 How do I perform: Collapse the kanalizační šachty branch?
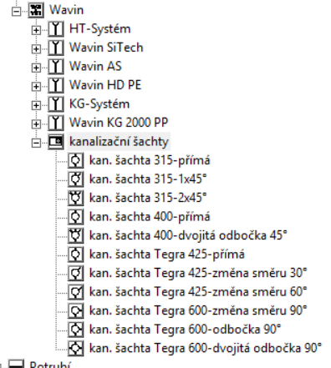tap(36, 143)
